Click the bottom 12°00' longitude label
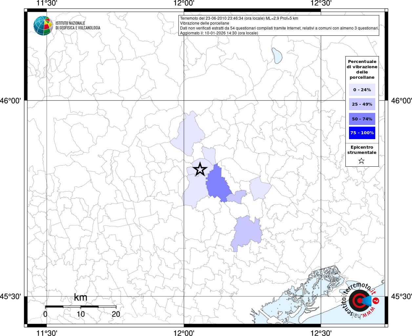The width and height of the screenshot is (412, 336). pos(184,333)
